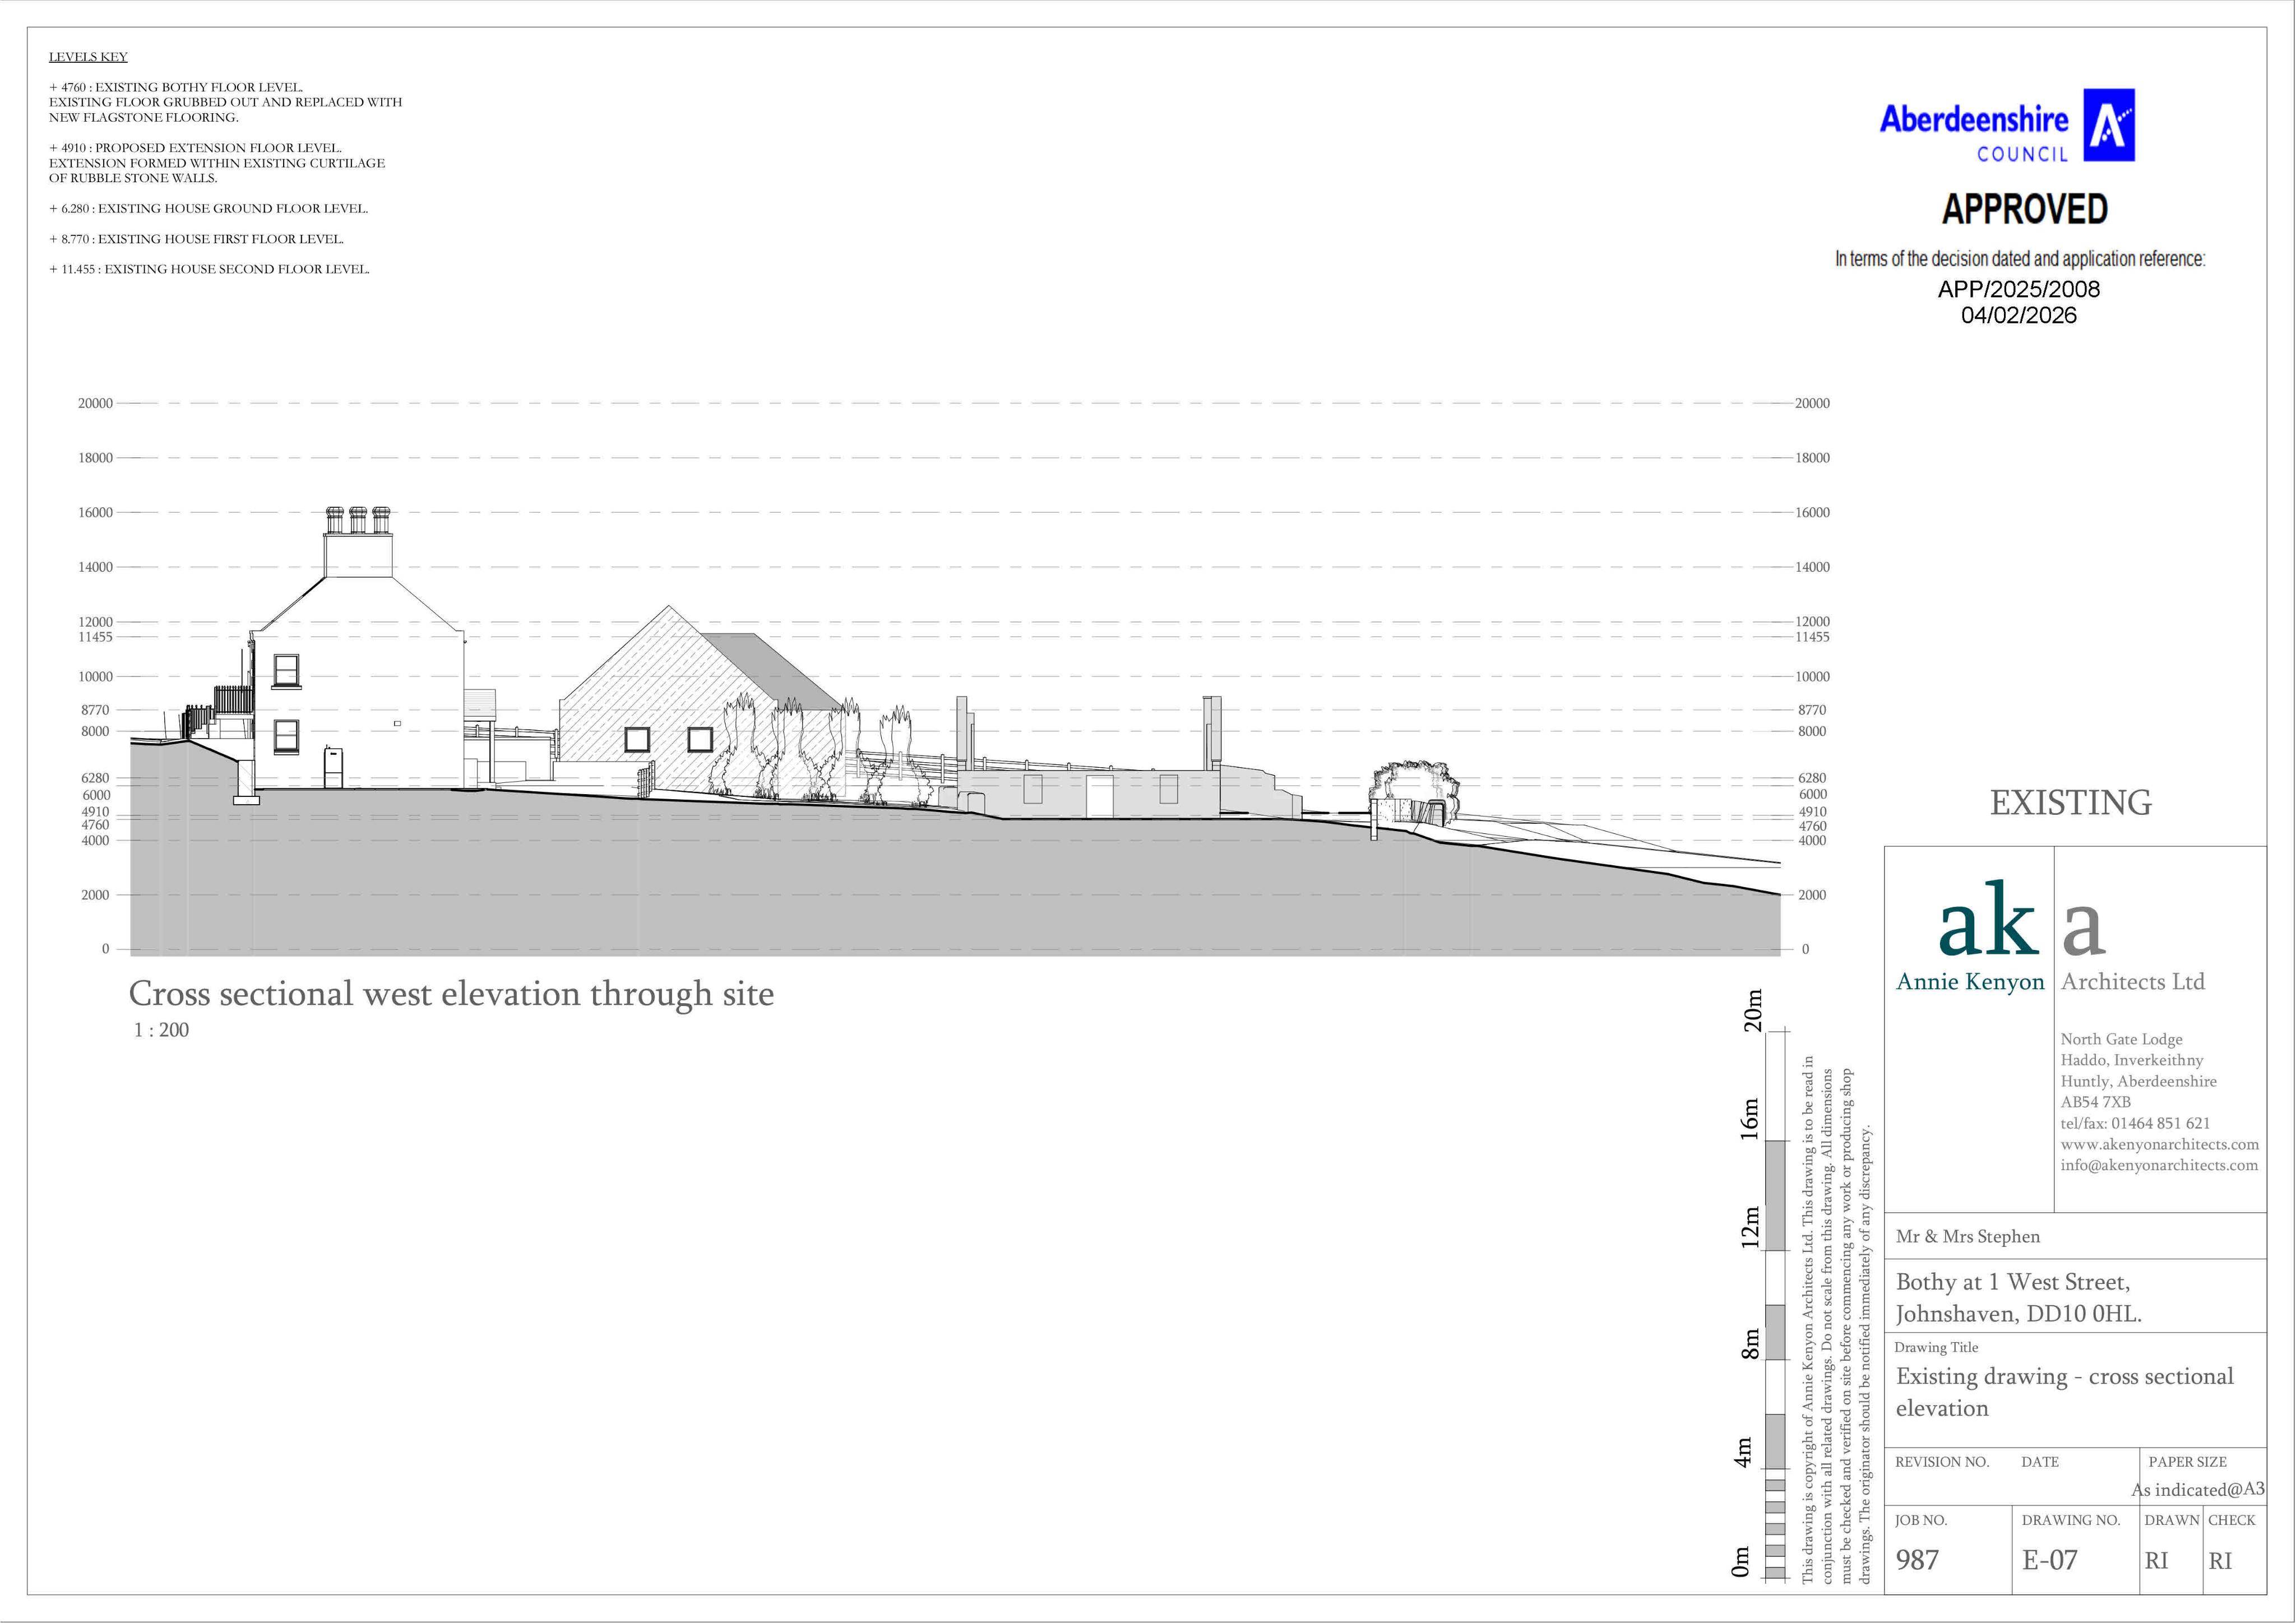Image resolution: width=2296 pixels, height=1623 pixels.
Task: Click the 'APPROVED' stamp text
Action: [2024, 209]
